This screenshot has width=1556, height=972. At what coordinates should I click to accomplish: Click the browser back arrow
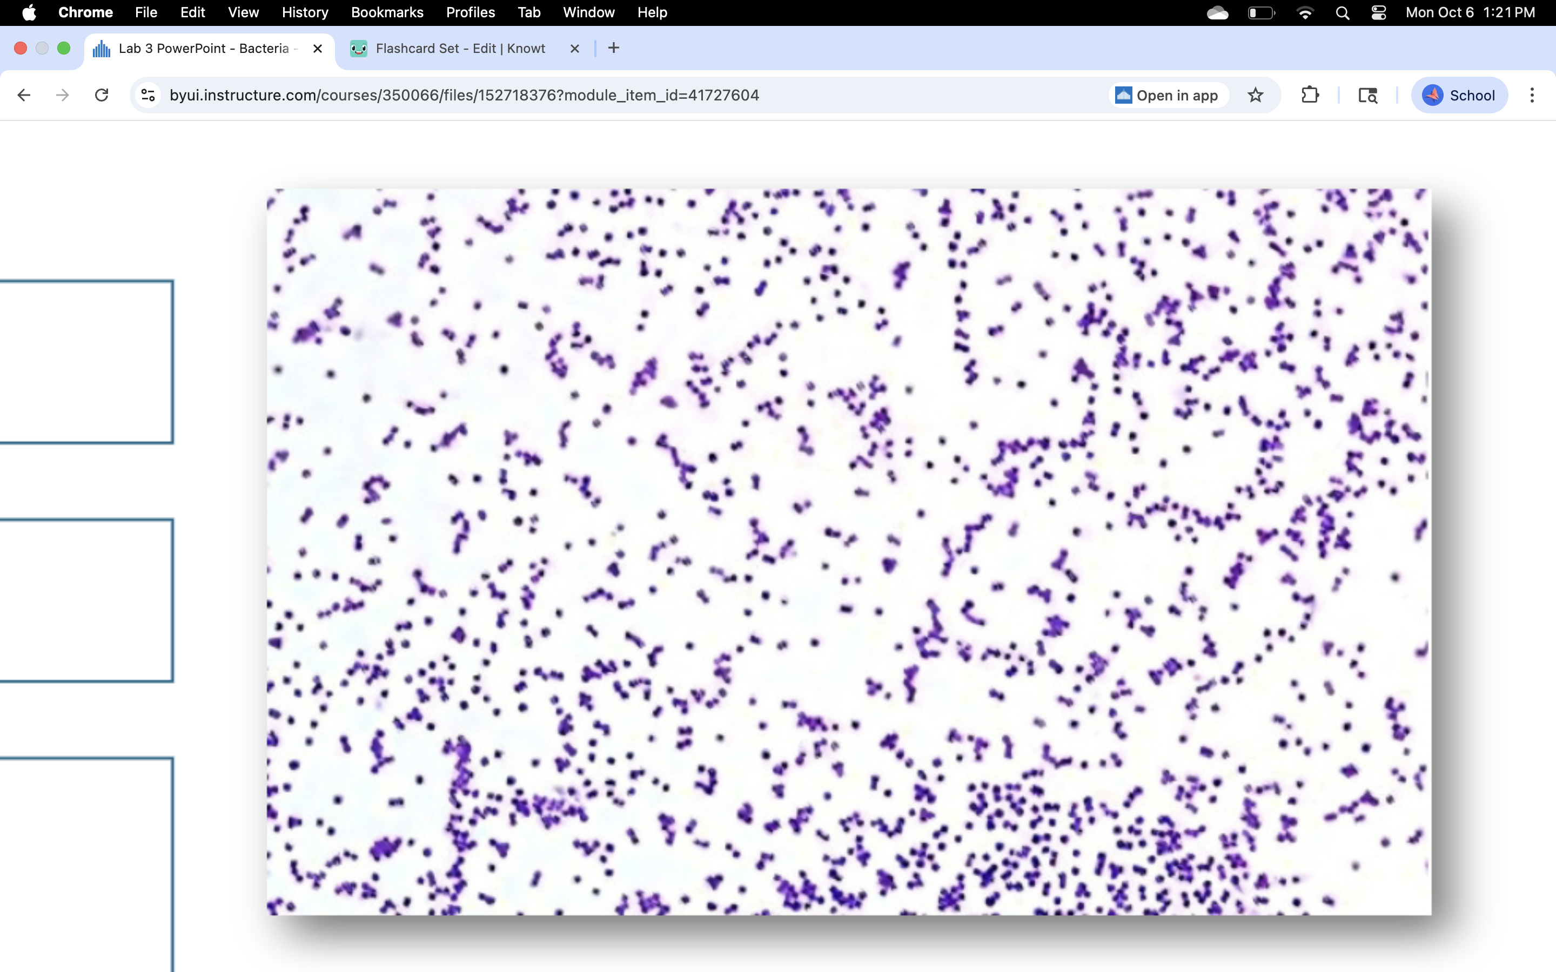tap(24, 95)
